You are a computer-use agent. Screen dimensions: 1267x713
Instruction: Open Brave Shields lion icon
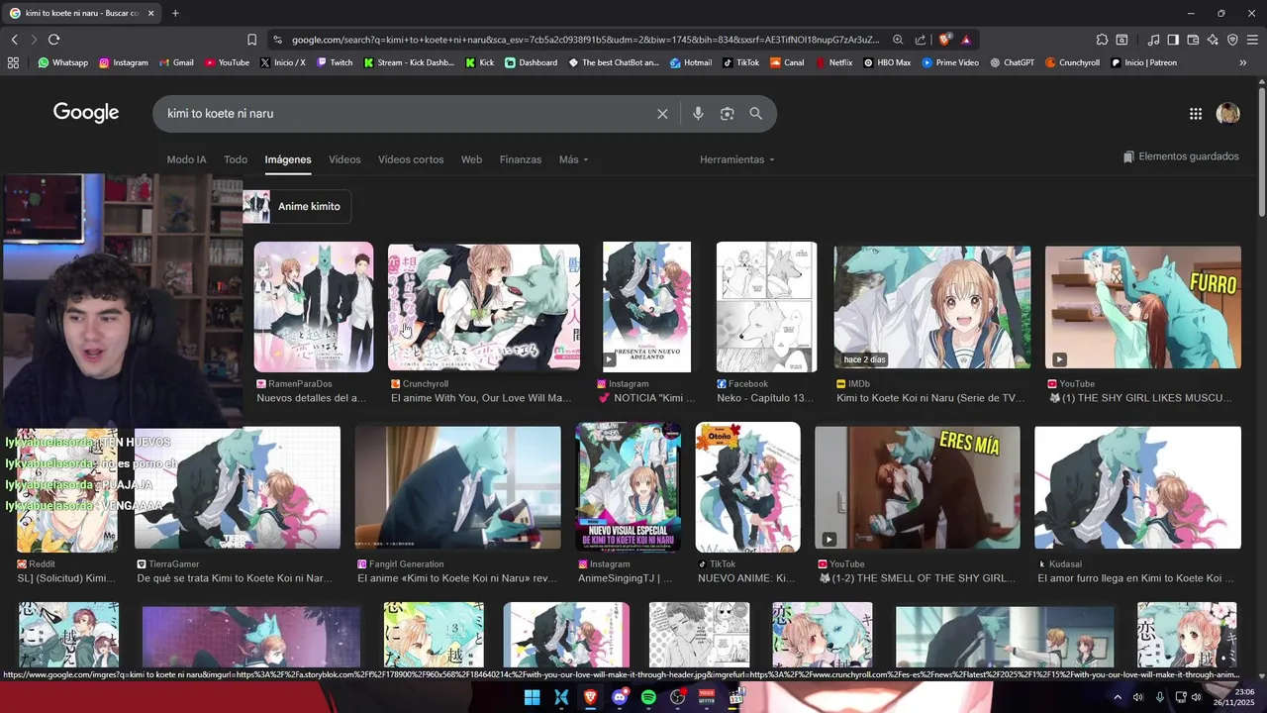(x=945, y=40)
